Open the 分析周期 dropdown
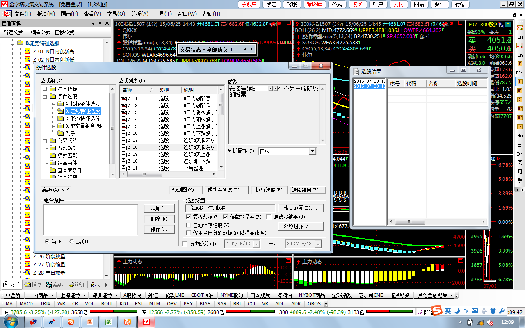Viewport: 525px width, 328px height. point(312,151)
